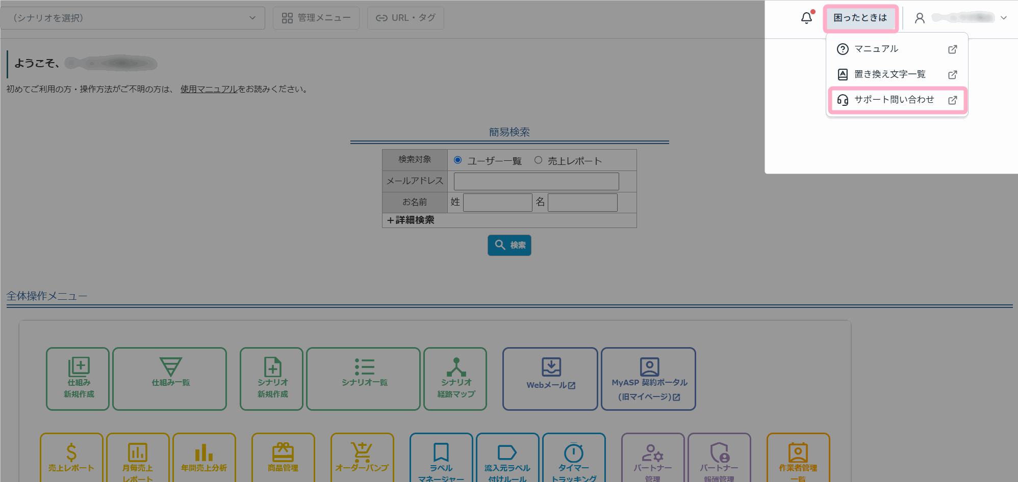1018x482 pixels.
Task: Click the user profile icon
Action: 920,18
